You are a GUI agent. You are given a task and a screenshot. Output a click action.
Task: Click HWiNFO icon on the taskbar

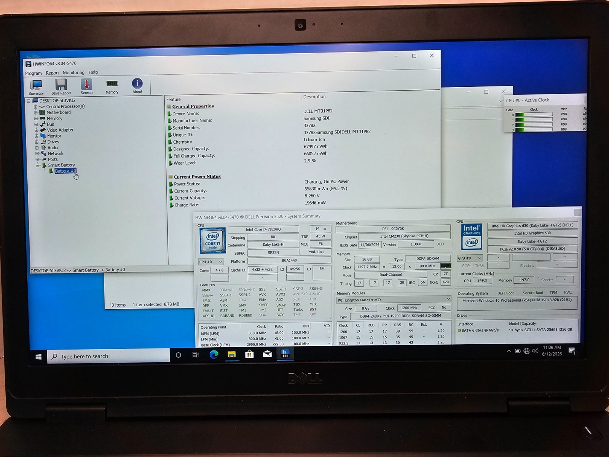coord(285,353)
